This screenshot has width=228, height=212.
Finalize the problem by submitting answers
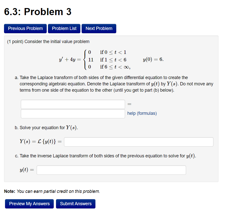click(76, 204)
